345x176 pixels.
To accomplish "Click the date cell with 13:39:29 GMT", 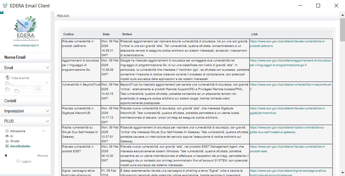I will [110, 70].
